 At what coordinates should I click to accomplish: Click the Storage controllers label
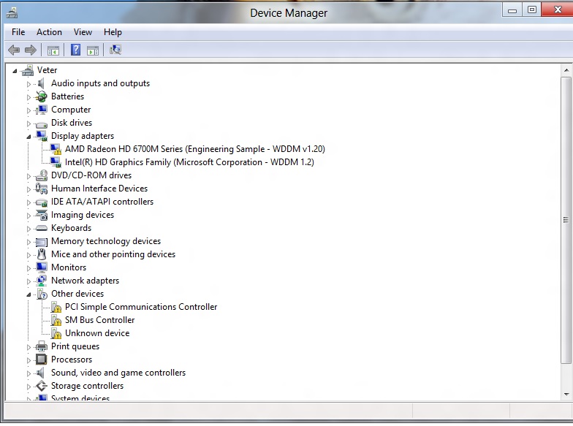[x=88, y=386]
